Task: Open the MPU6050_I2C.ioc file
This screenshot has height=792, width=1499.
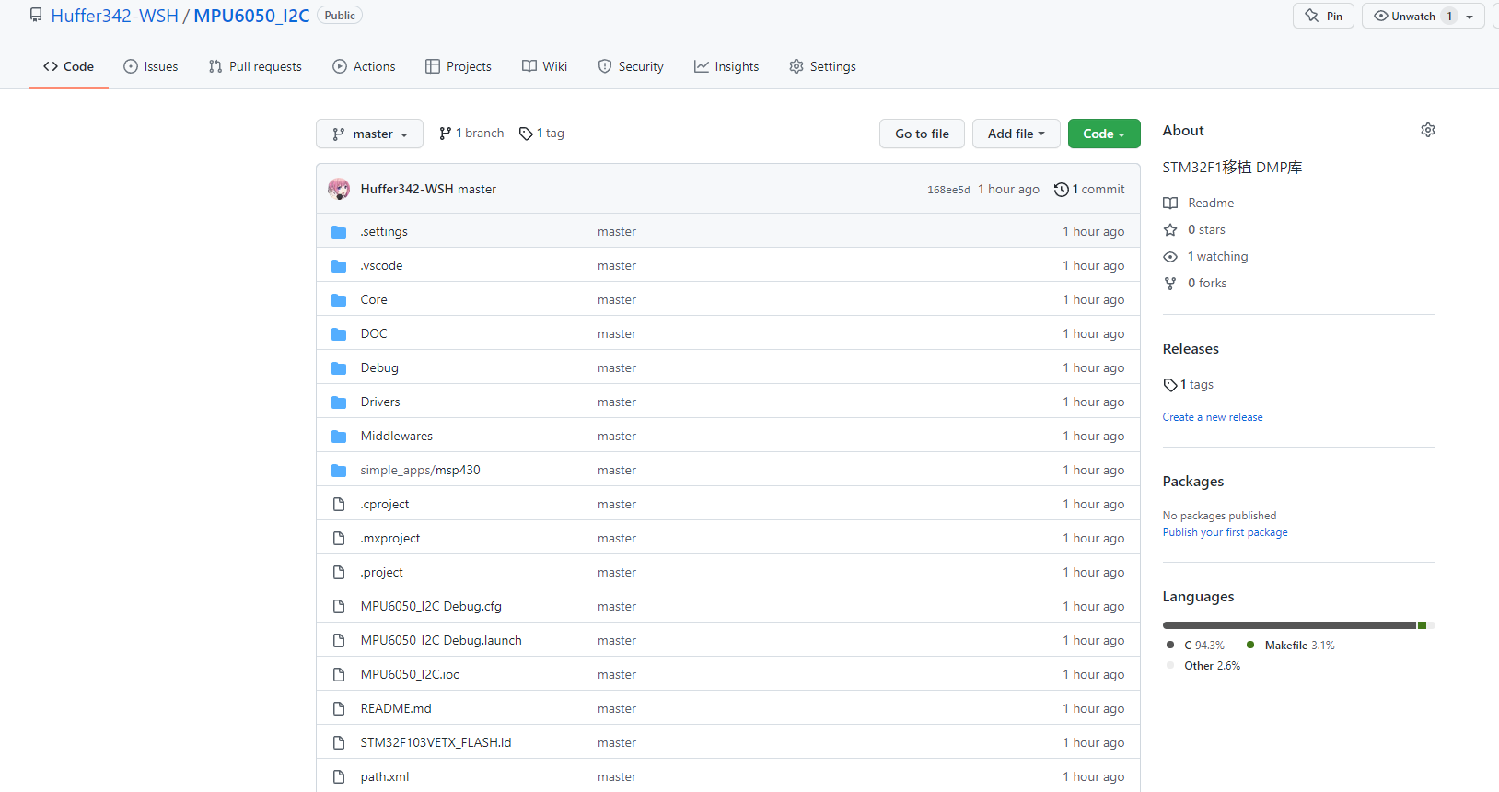Action: (410, 674)
